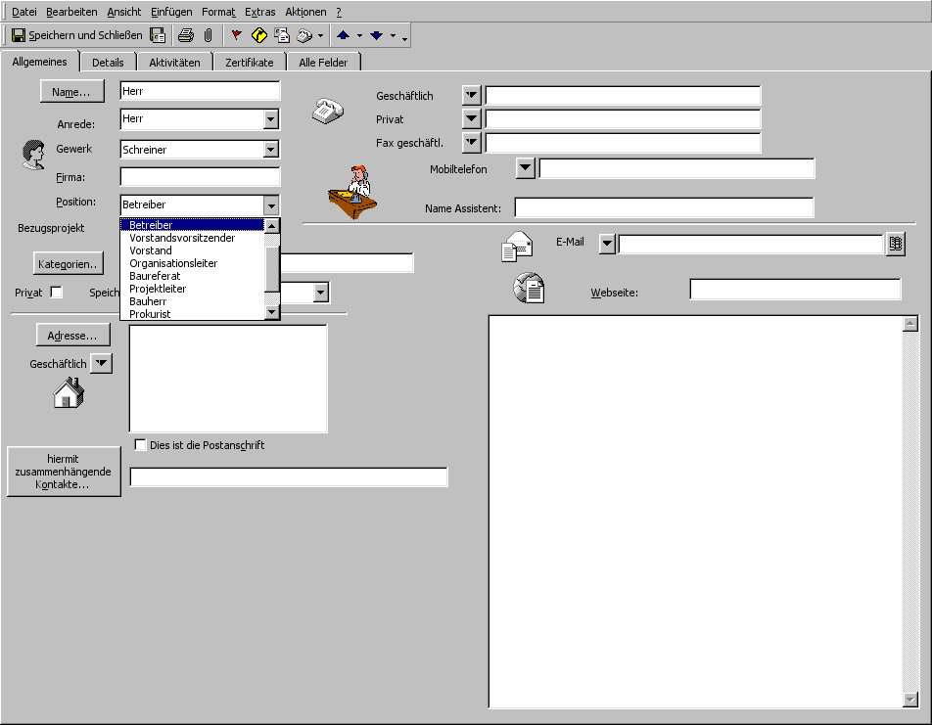
Task: Click the save and new disk icon
Action: (x=158, y=35)
